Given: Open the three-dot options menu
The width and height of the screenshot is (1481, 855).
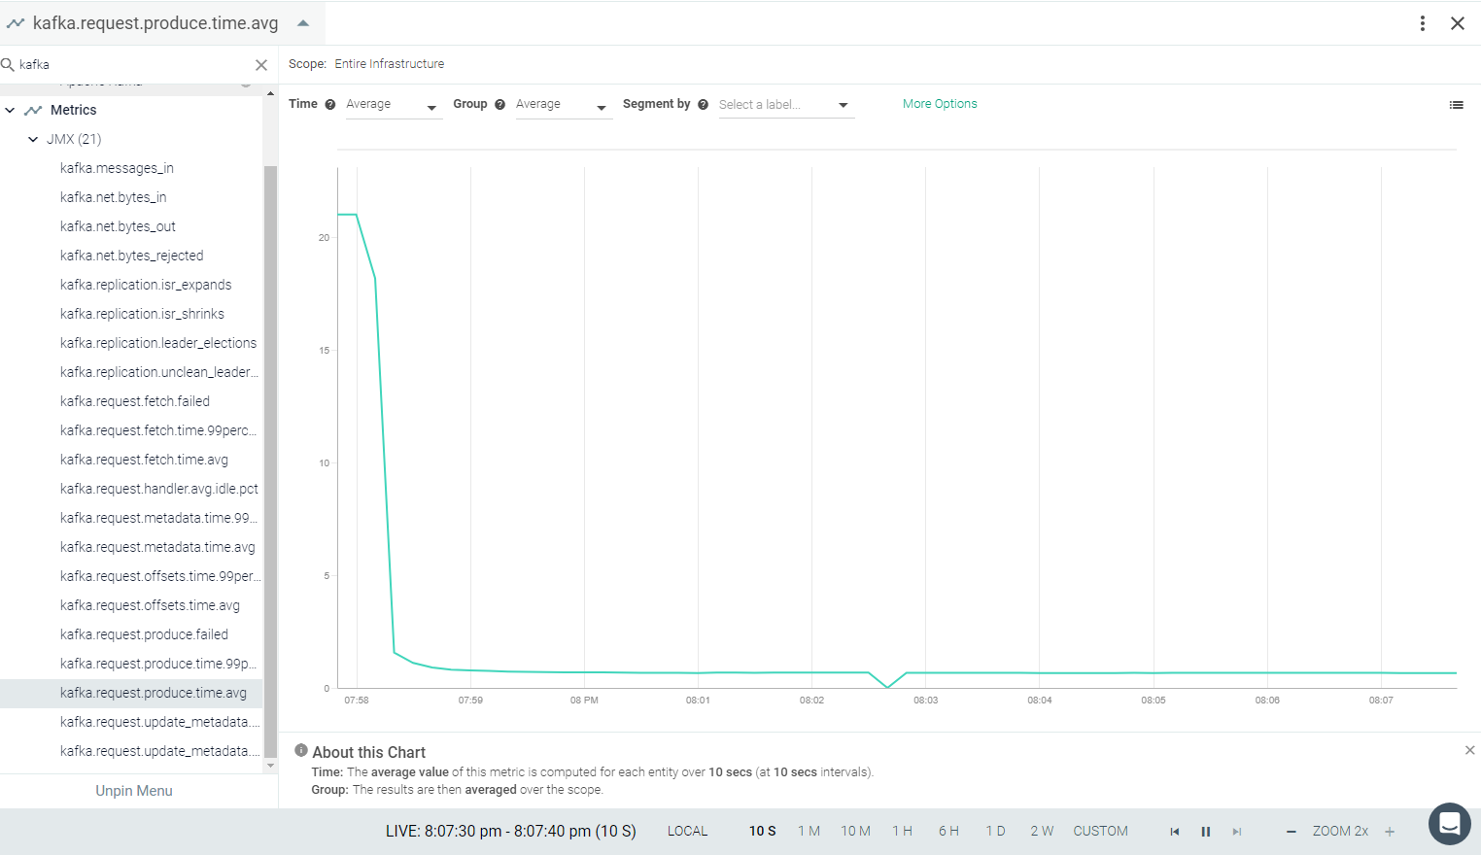Looking at the screenshot, I should pyautogui.click(x=1423, y=23).
